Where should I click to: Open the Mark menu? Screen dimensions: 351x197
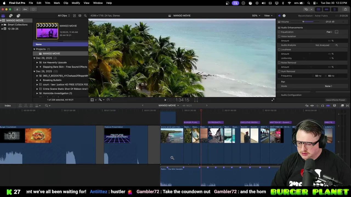click(x=57, y=3)
